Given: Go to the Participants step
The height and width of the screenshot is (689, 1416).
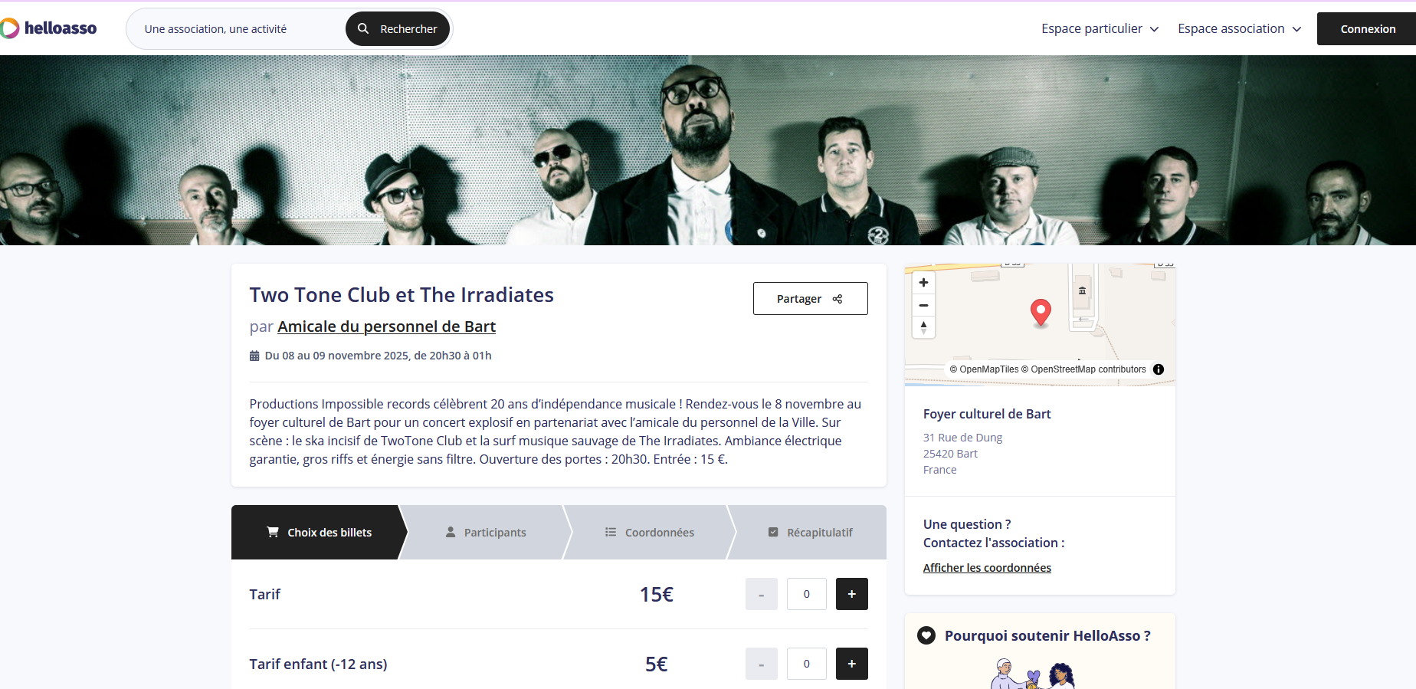Looking at the screenshot, I should pyautogui.click(x=486, y=533).
